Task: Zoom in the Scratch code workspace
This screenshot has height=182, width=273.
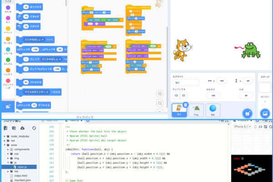Action: [x=160, y=93]
